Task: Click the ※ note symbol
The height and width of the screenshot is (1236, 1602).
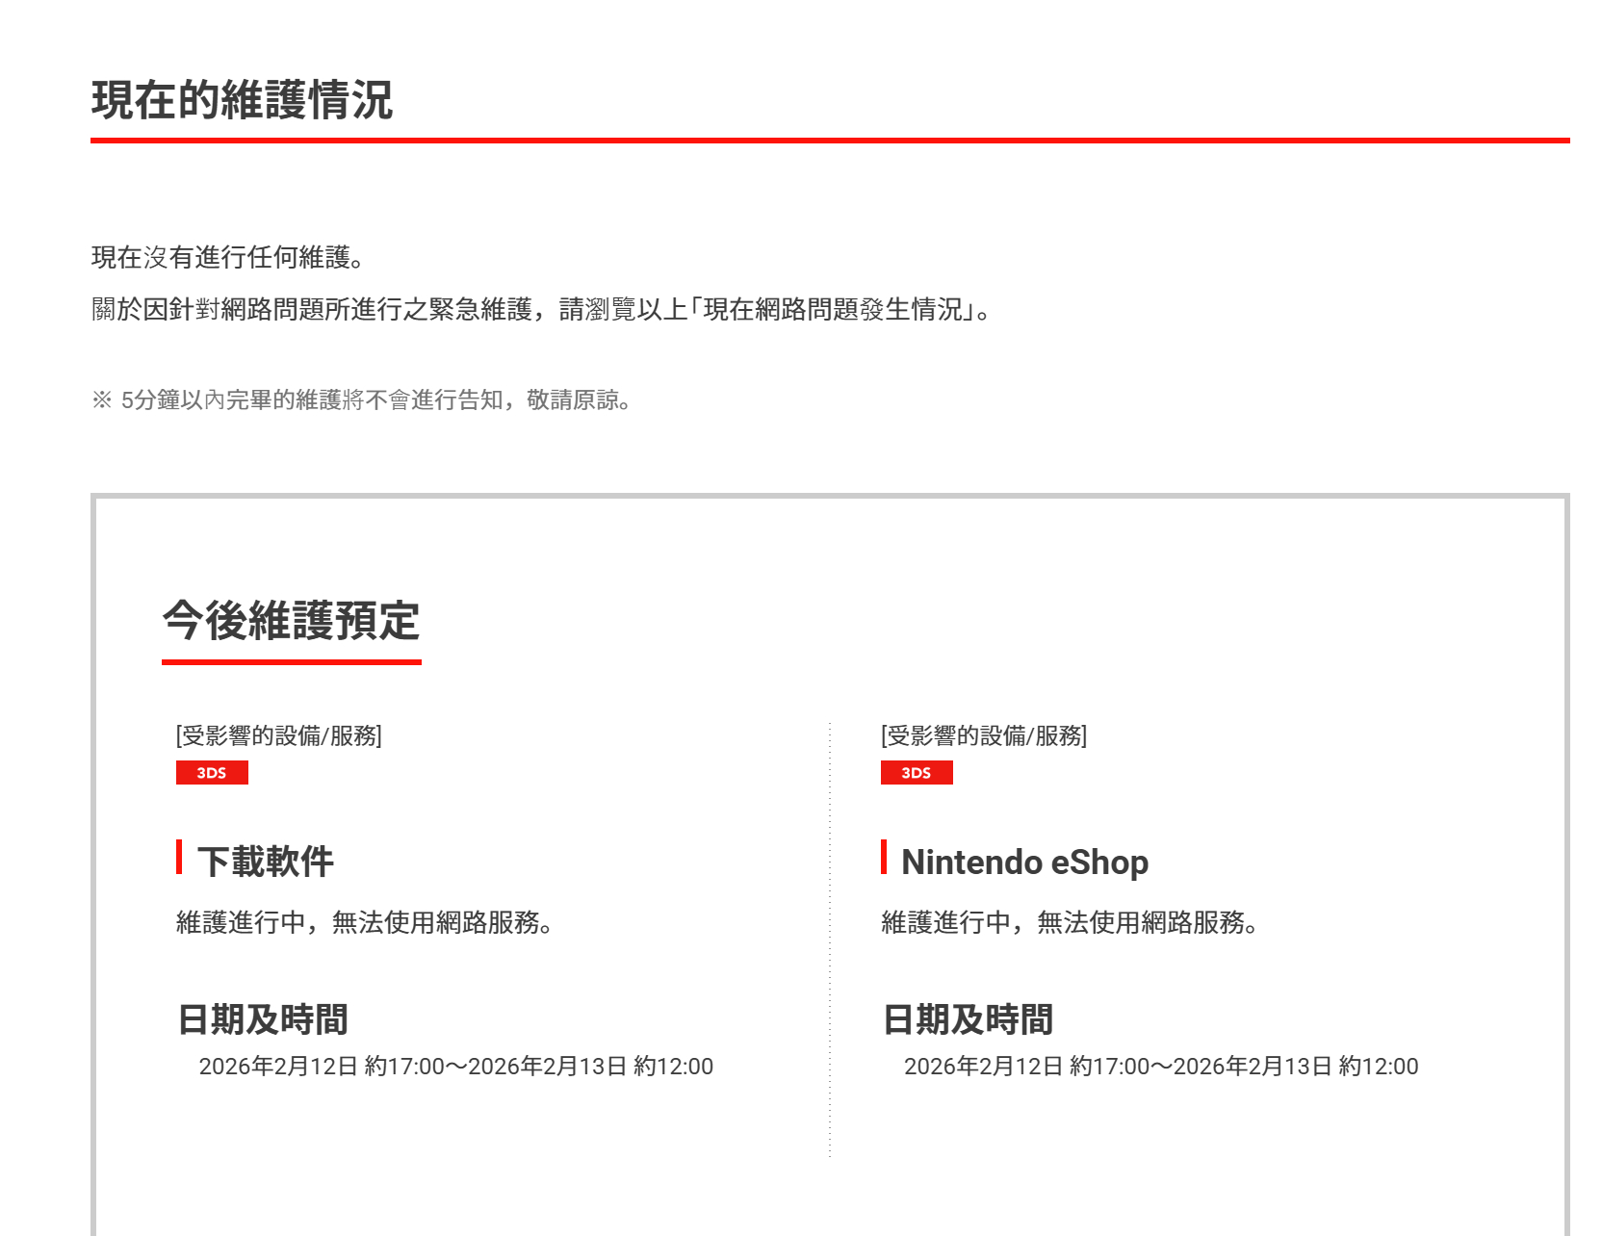Action: click(x=100, y=399)
